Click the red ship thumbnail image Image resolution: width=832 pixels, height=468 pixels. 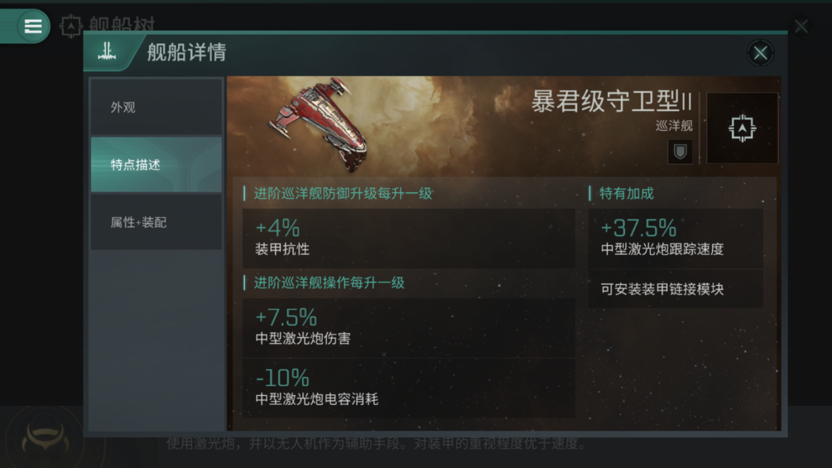319,123
